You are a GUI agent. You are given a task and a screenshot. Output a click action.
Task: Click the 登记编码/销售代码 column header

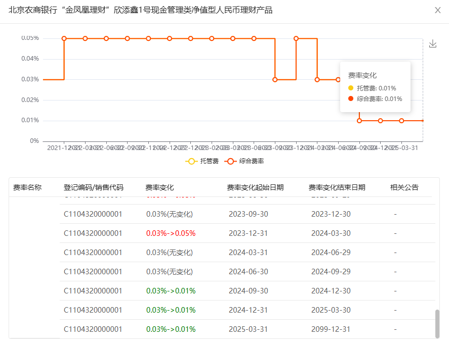[93, 187]
